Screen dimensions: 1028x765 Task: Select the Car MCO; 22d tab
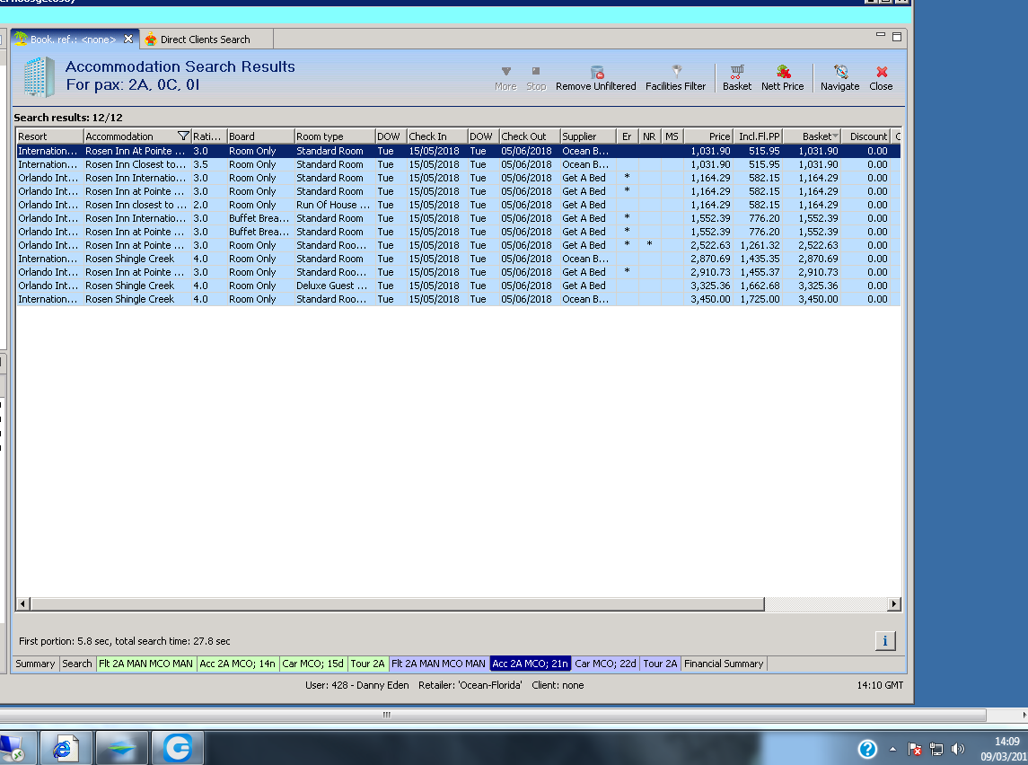(x=605, y=664)
